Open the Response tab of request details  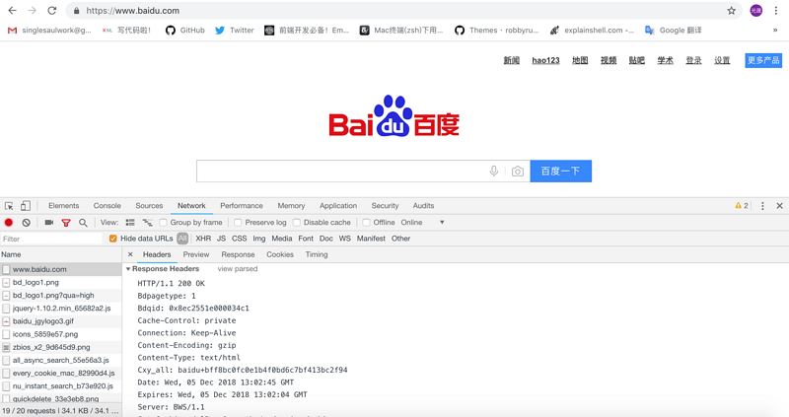[238, 254]
